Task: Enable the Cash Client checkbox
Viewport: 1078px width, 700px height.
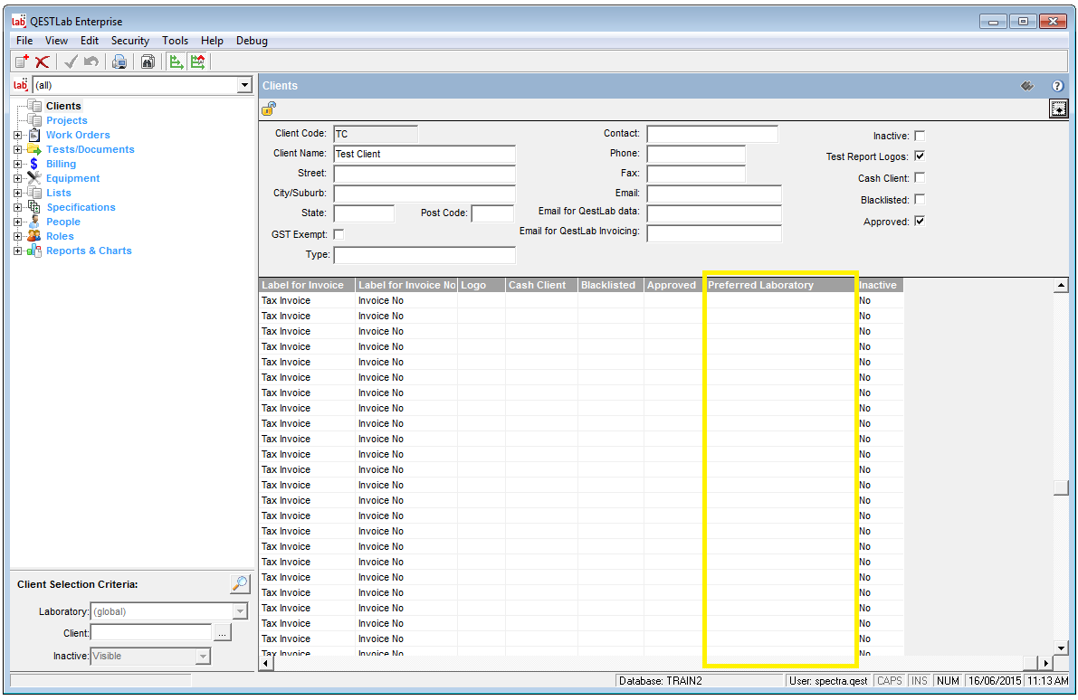Action: 920,178
